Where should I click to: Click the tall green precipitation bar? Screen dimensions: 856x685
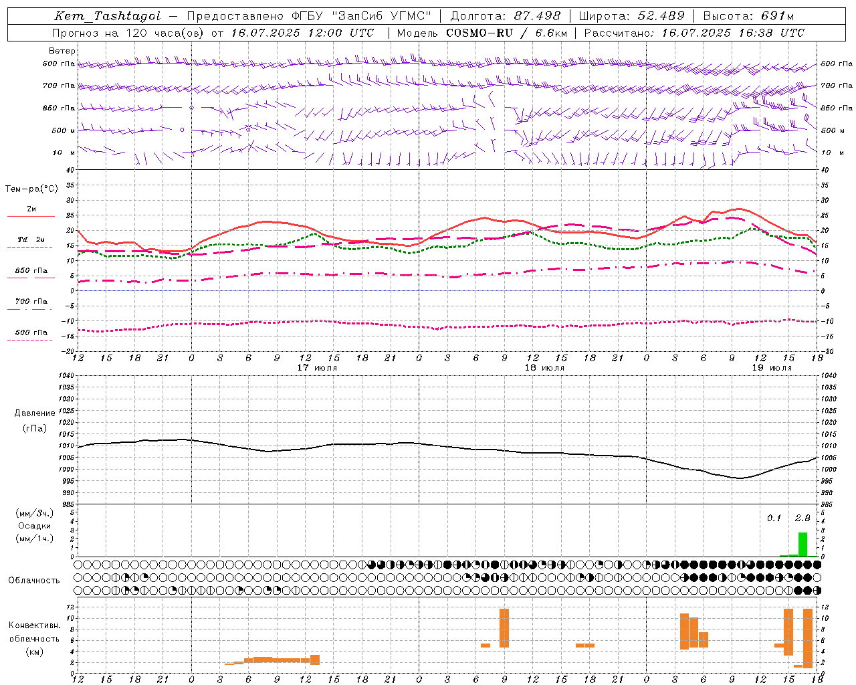click(x=802, y=545)
